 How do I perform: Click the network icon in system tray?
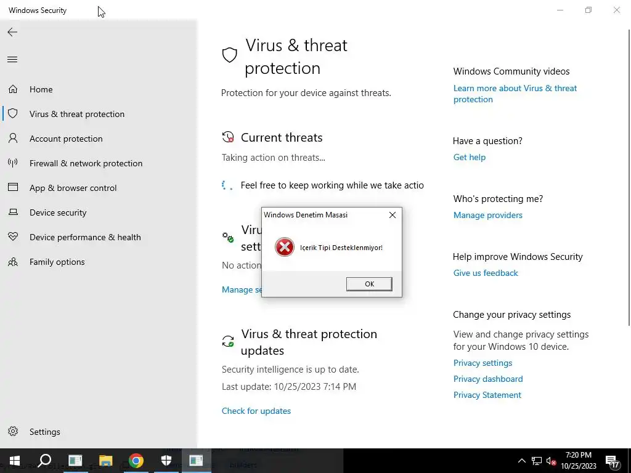(x=537, y=461)
